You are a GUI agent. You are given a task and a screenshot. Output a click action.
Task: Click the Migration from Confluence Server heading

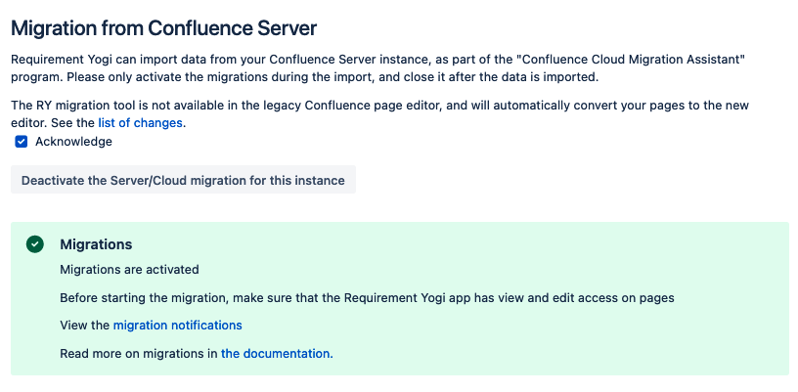point(164,28)
